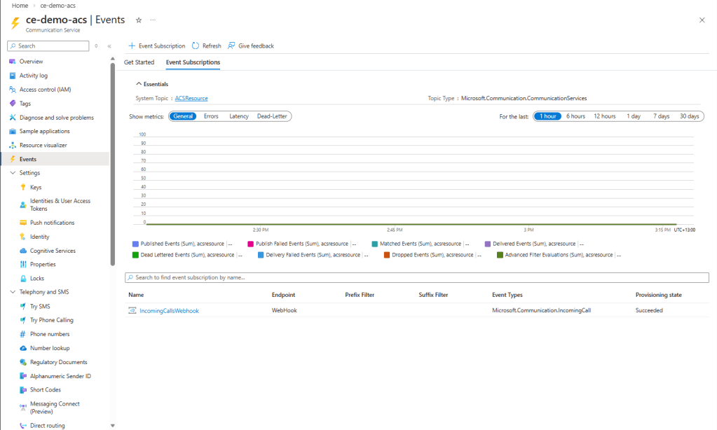Open Phone numbers hash icon

[22, 334]
